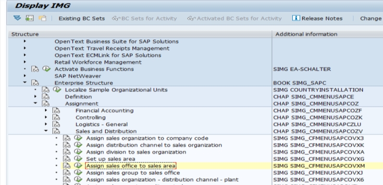
Task: Execute Activate Business Functions activity icon
Action: pos(47,69)
